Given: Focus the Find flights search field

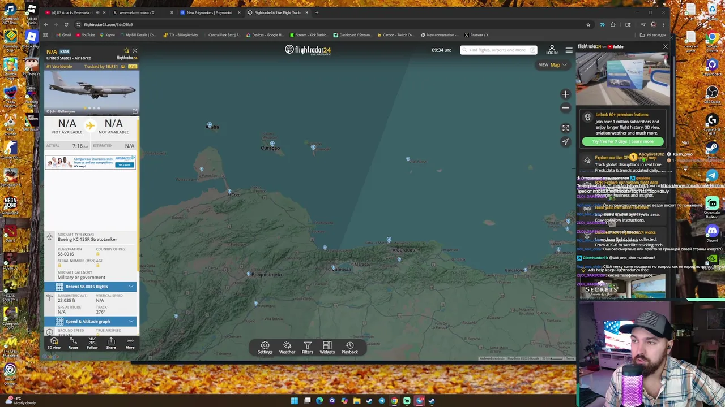Looking at the screenshot, I should (x=498, y=50).
